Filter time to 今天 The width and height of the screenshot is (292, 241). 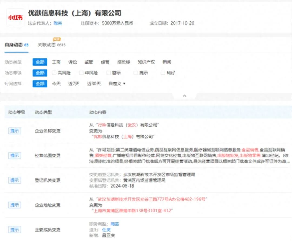click(56, 84)
